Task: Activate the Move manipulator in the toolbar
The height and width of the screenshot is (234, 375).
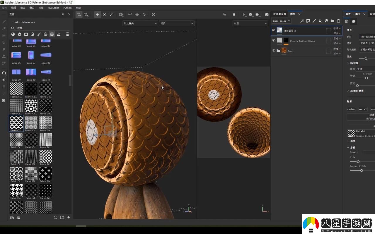Action: click(x=98, y=14)
